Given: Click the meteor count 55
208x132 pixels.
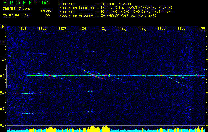Looking at the screenshot, I should 48,15.
